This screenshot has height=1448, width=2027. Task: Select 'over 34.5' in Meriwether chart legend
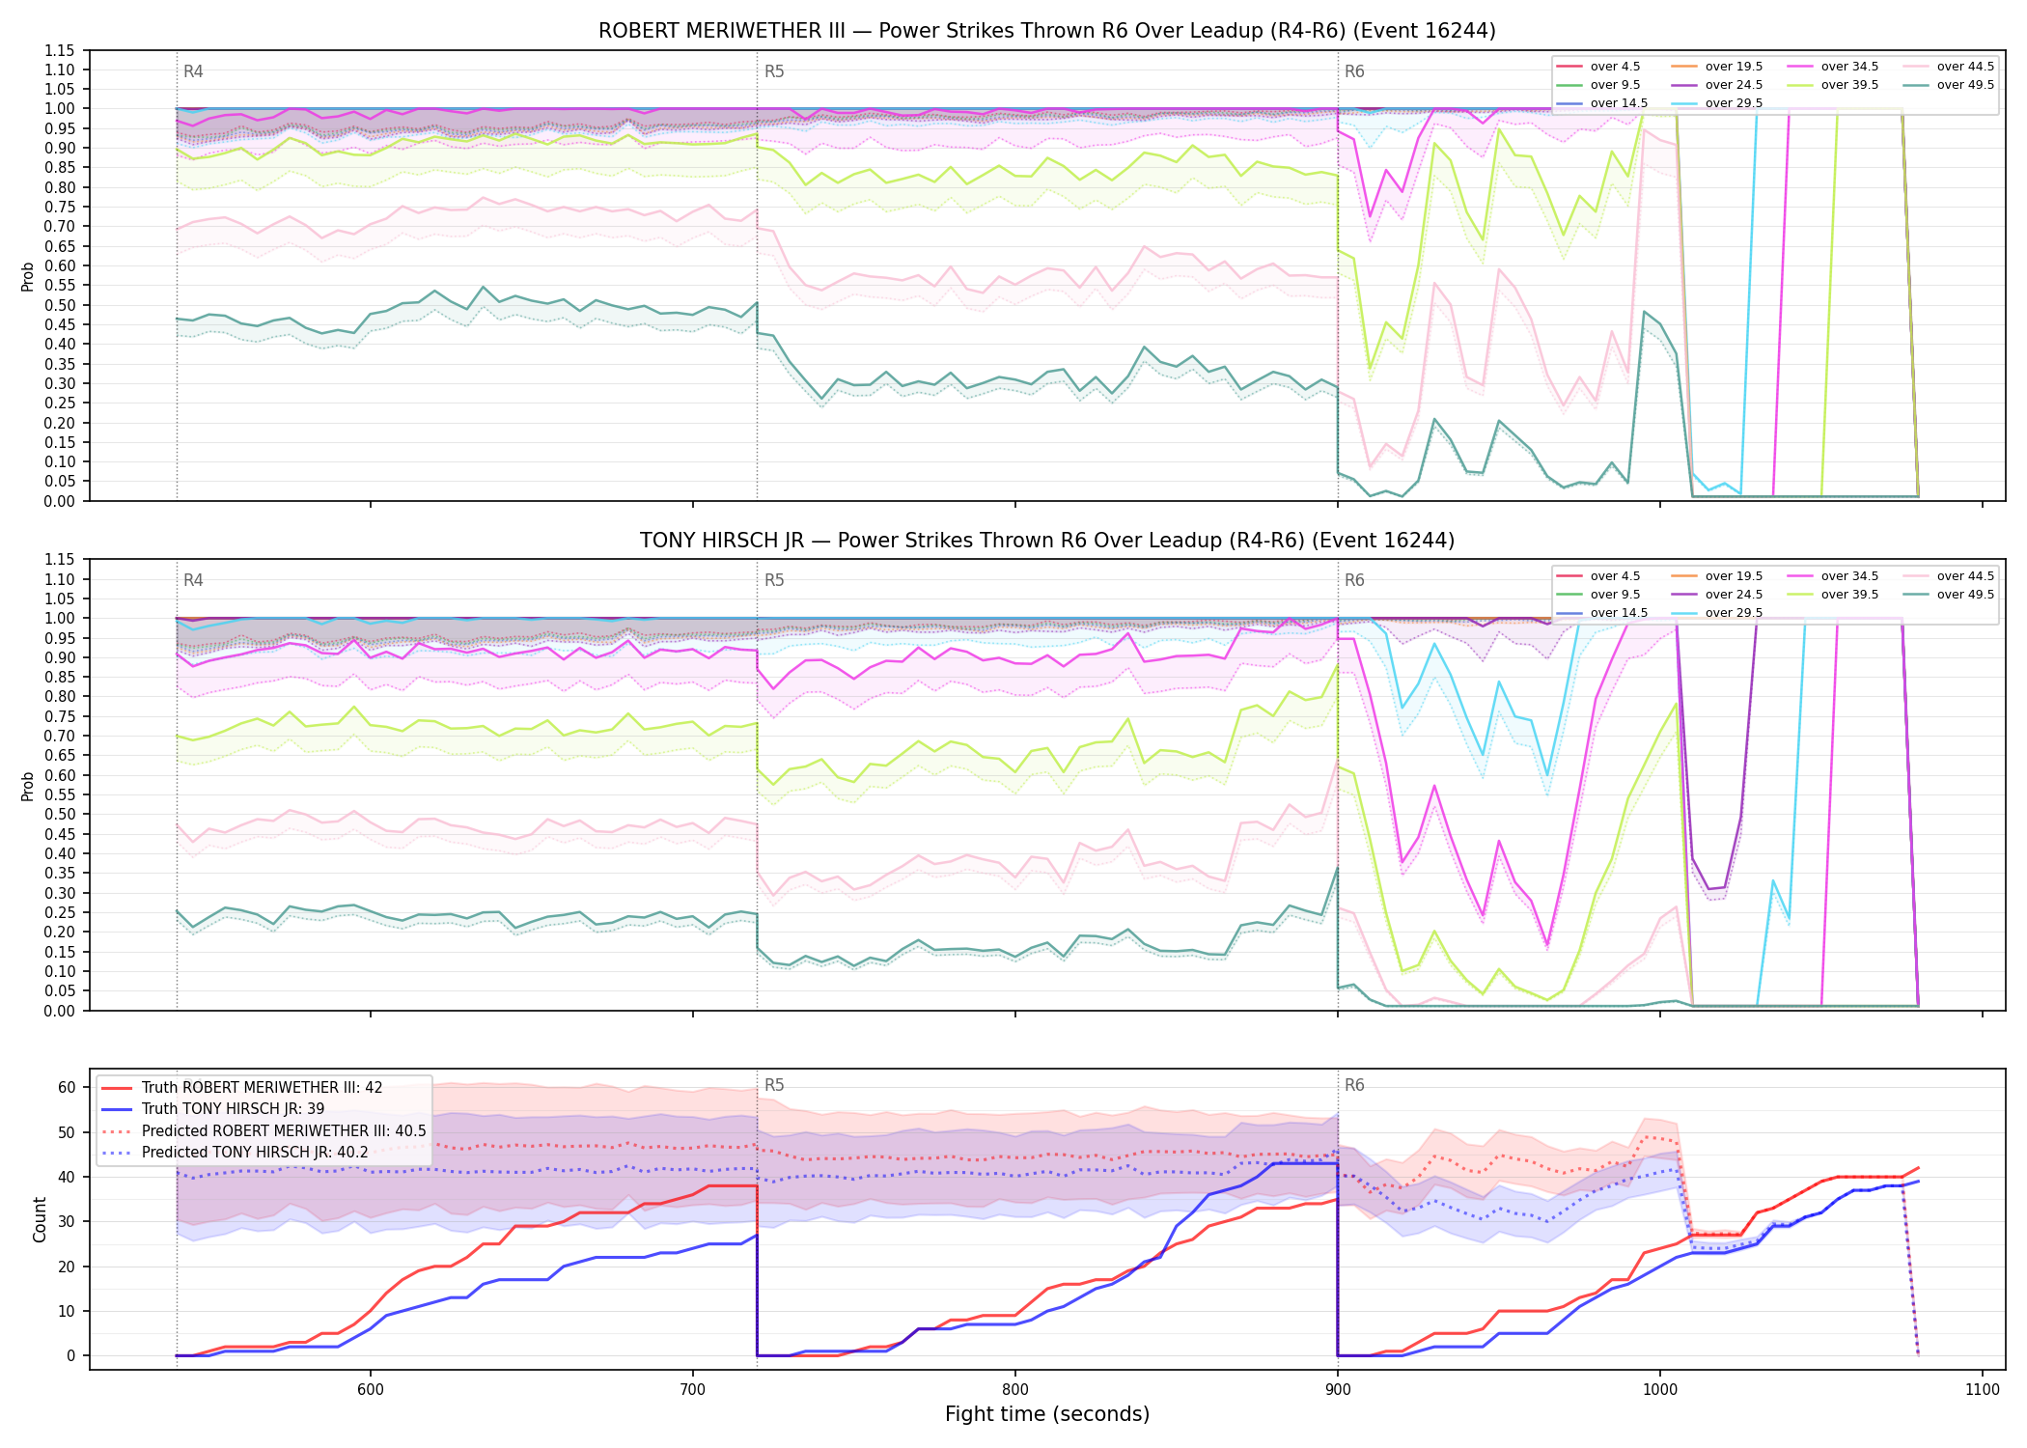1832,67
